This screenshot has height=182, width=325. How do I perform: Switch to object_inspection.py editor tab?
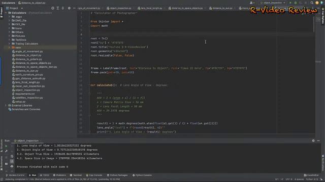point(119,8)
